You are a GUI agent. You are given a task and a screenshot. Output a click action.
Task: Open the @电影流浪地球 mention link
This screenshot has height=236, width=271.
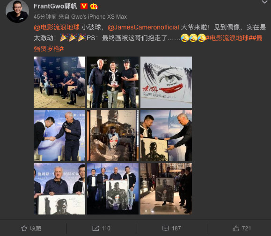click(x=57, y=27)
